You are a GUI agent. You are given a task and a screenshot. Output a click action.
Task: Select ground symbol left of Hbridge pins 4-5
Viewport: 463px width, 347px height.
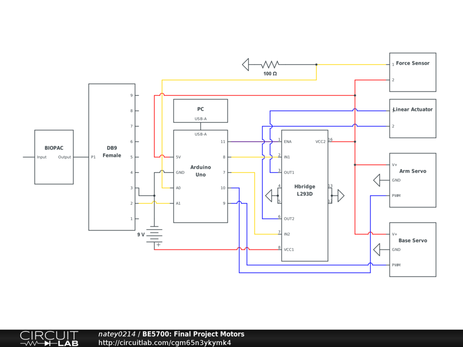click(269, 196)
